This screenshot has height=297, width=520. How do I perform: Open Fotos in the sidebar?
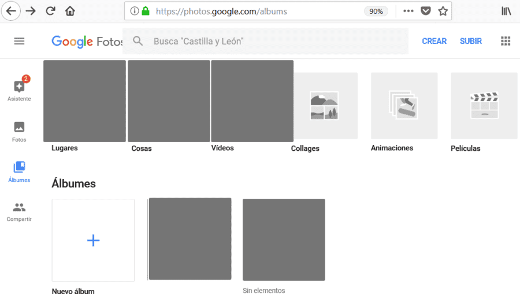(19, 132)
